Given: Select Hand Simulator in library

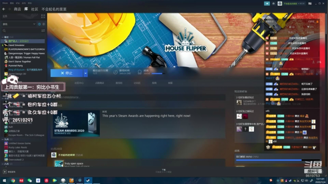Looking at the screenshot, I should point(16,45).
